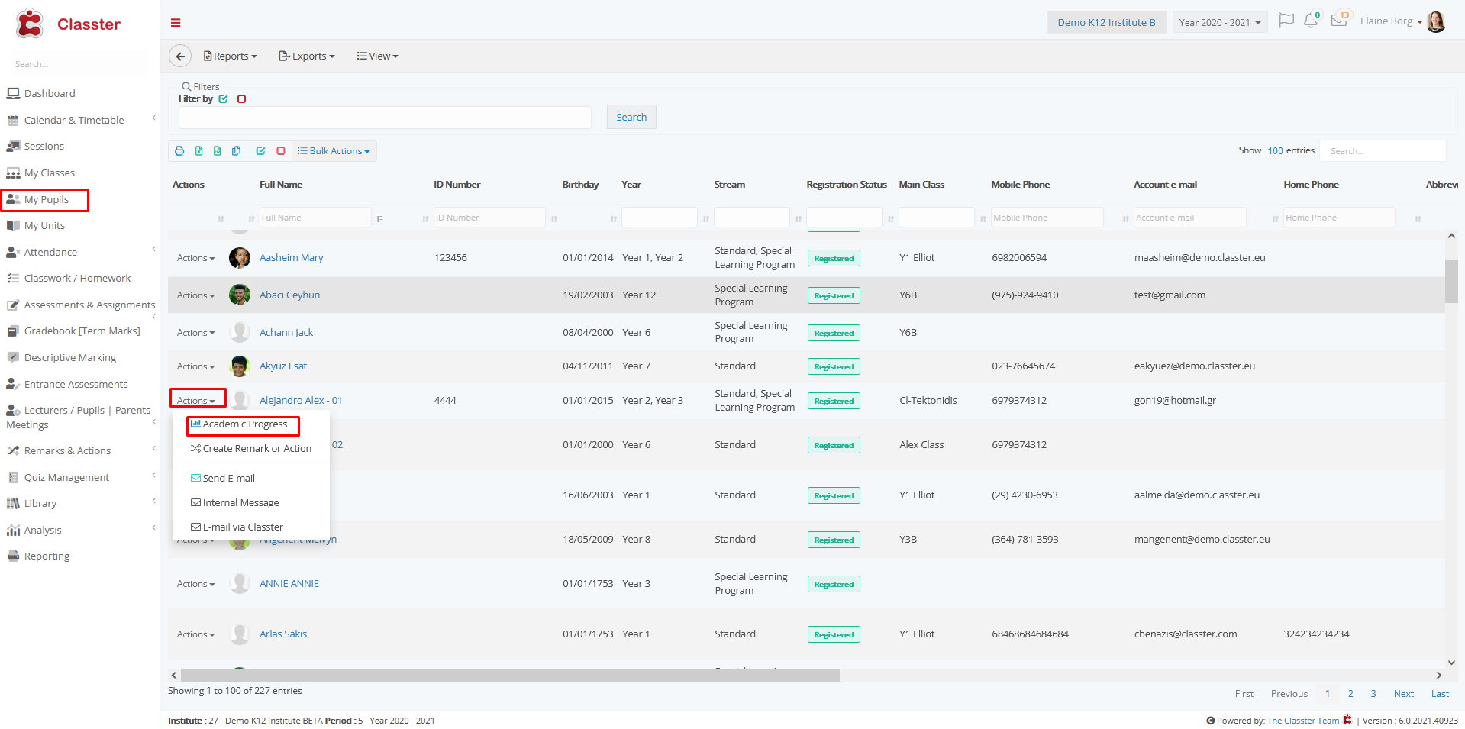Click Elaine Borg profile avatar
This screenshot has height=729, width=1465.
pos(1436,21)
